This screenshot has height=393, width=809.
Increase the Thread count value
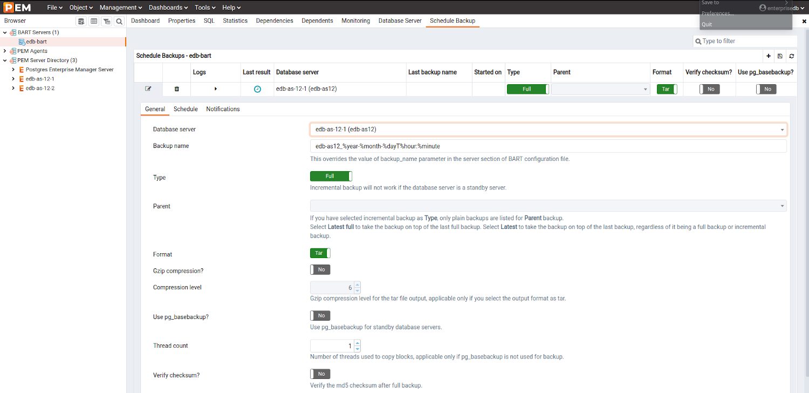coord(357,343)
